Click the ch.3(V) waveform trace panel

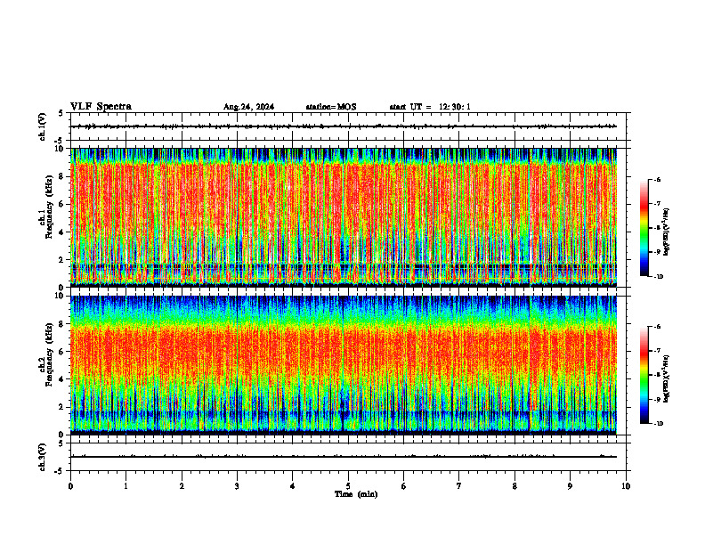[x=348, y=457]
